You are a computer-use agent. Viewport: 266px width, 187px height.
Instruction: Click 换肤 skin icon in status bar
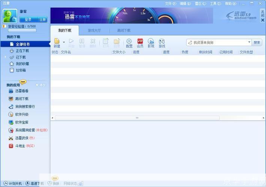coord(54,183)
